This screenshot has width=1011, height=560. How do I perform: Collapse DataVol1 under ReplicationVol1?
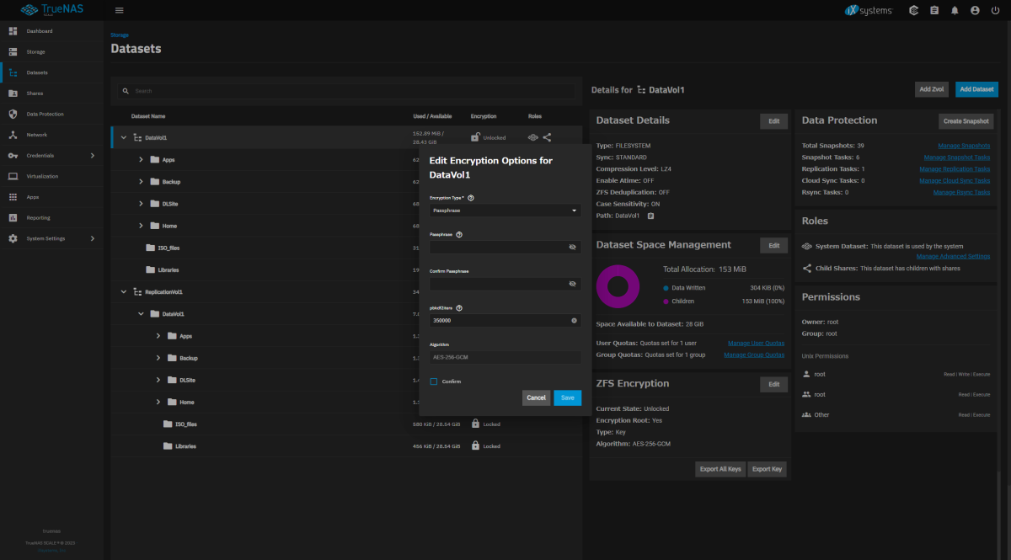click(x=142, y=314)
